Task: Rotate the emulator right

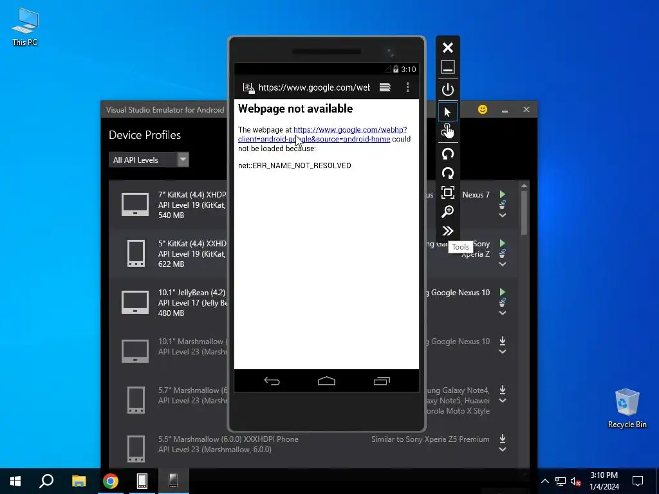Action: pyautogui.click(x=448, y=173)
